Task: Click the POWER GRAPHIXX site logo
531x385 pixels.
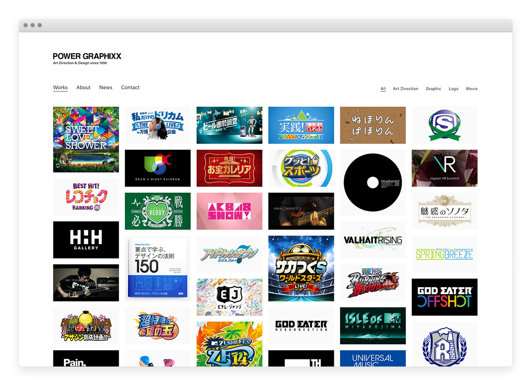Action: tap(87, 57)
